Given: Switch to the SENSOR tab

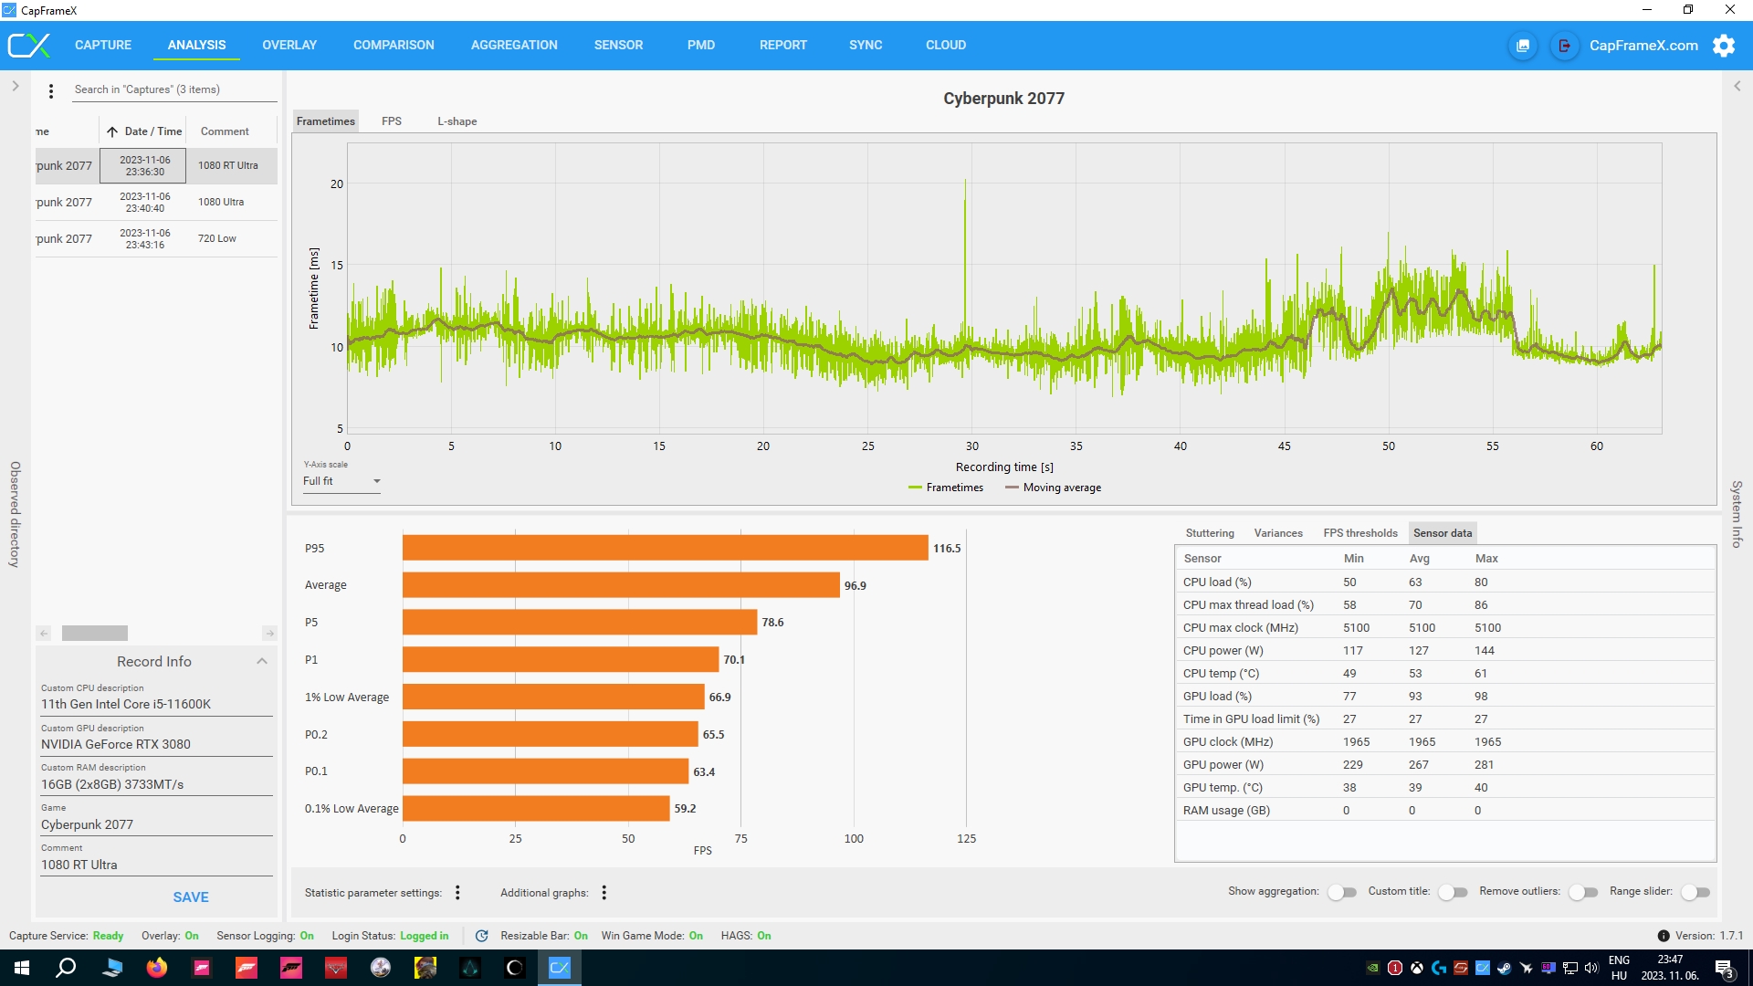Looking at the screenshot, I should (x=618, y=45).
